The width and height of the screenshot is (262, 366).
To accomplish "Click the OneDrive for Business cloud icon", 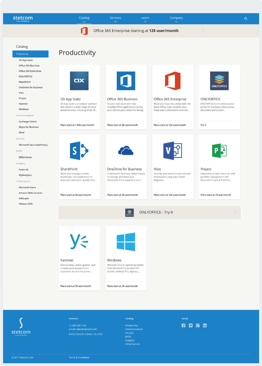I will pyautogui.click(x=126, y=150).
